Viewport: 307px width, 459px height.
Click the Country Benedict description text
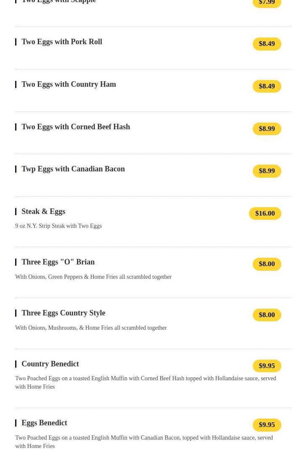[146, 382]
